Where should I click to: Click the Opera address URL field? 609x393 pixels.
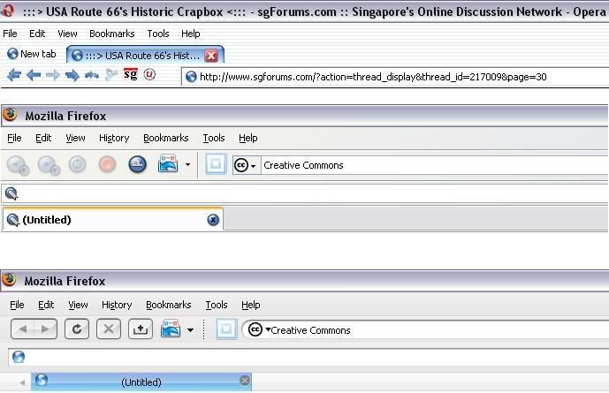pos(394,77)
